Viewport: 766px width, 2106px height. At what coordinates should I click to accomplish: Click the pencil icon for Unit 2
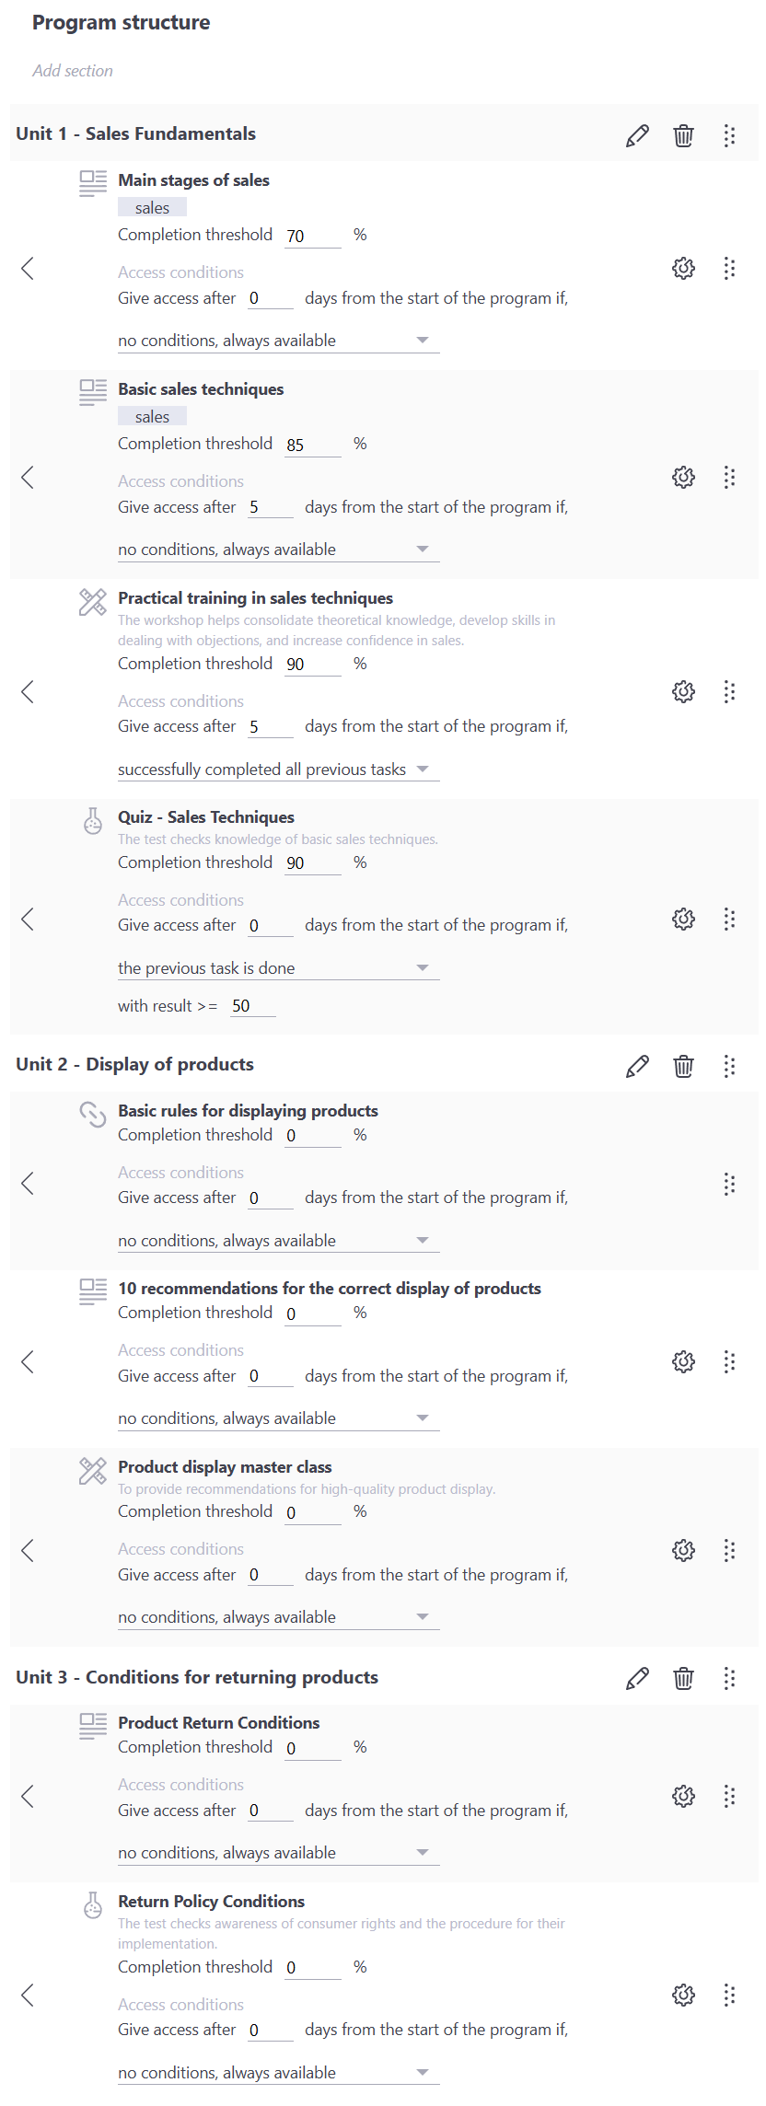point(637,1067)
